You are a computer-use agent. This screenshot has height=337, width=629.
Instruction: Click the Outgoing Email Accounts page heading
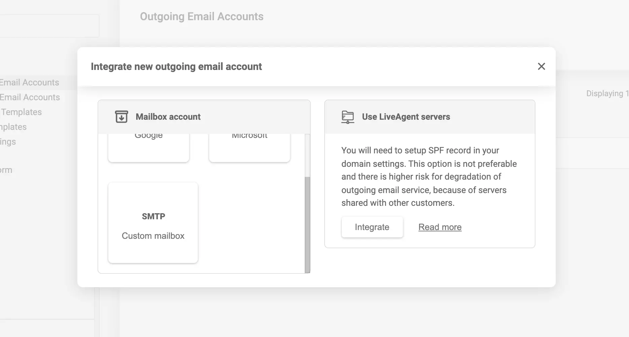click(x=201, y=16)
